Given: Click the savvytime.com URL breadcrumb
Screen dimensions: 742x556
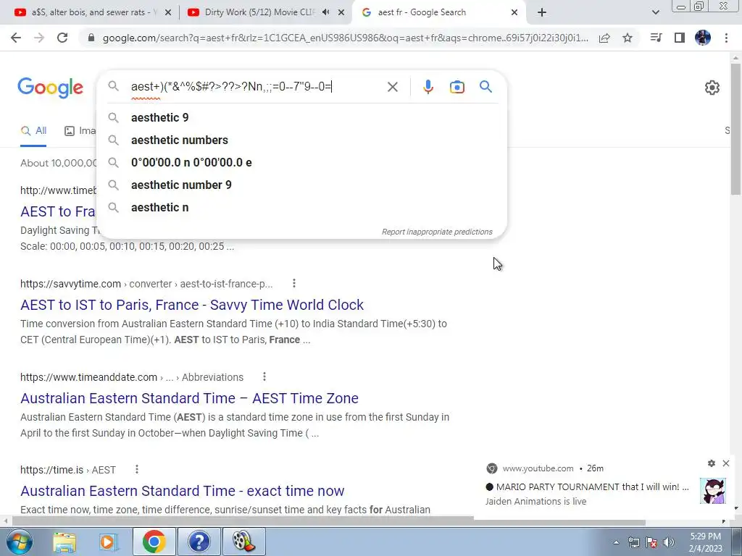Looking at the screenshot, I should 146,284.
